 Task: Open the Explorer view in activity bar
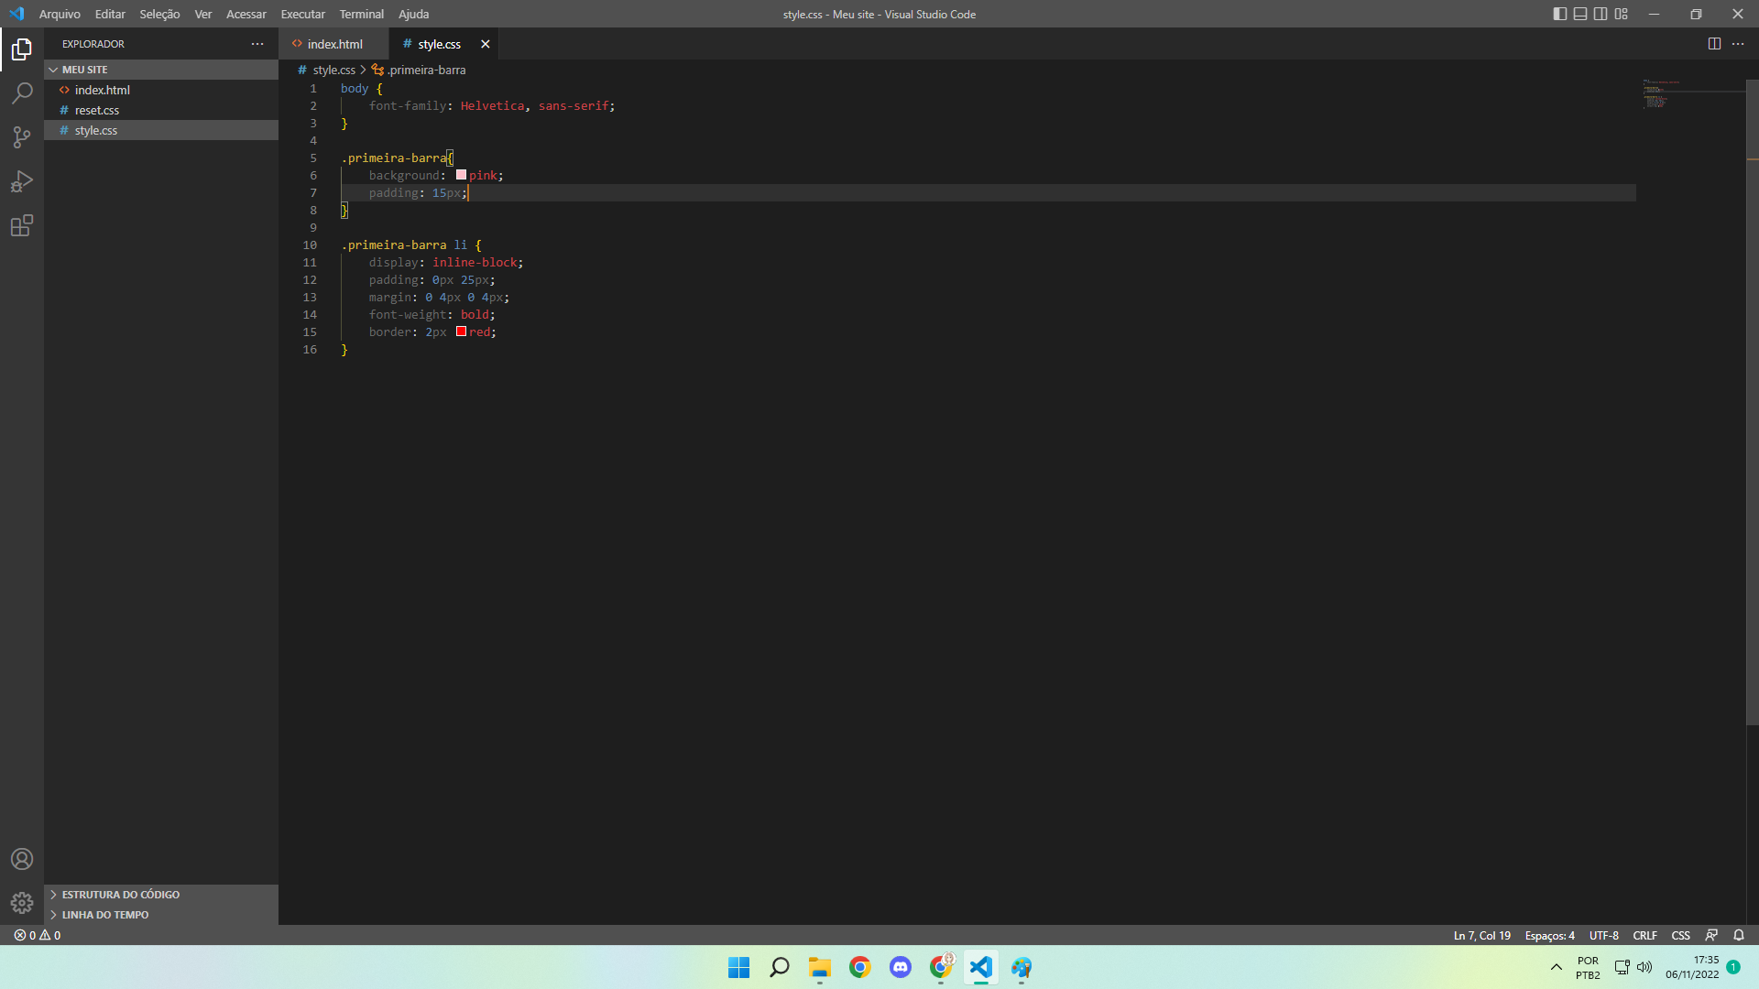click(x=22, y=49)
